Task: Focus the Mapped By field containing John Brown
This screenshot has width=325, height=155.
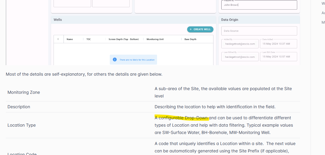Action: coord(259,5)
